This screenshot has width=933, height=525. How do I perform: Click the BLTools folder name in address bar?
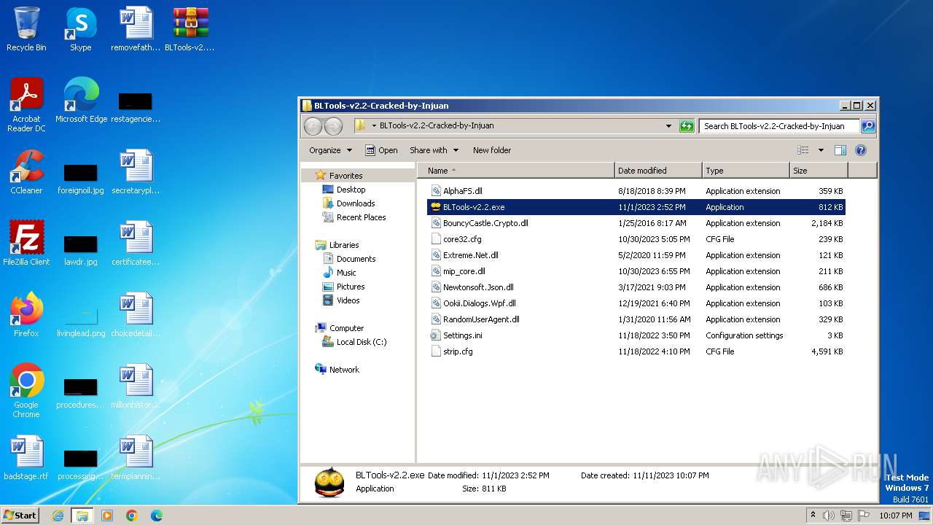(437, 125)
